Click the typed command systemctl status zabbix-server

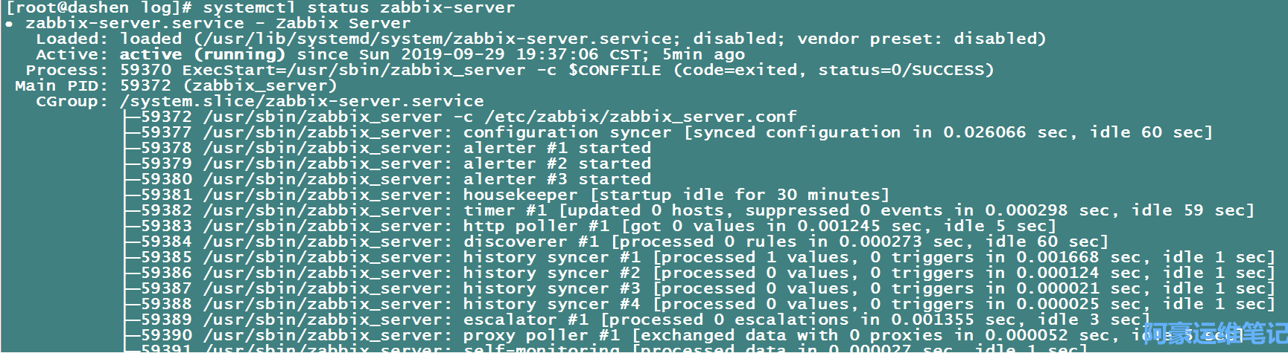pyautogui.click(x=358, y=8)
